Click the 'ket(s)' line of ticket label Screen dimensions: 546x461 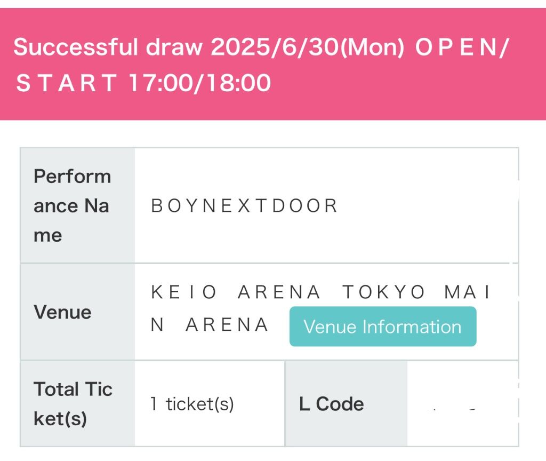60,419
